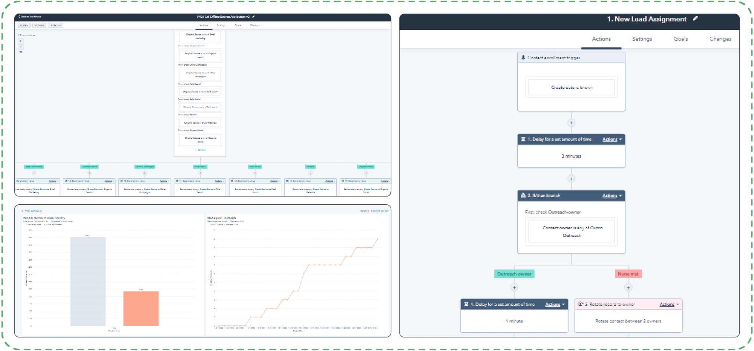Viewport: 754px width, 351px height.
Task: Click the Create date is known trigger box
Action: tap(572, 87)
